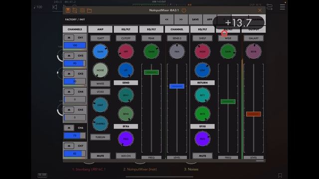Click the host routing icon beside the hamburger menu
319x179 pixels.
click(x=270, y=7)
